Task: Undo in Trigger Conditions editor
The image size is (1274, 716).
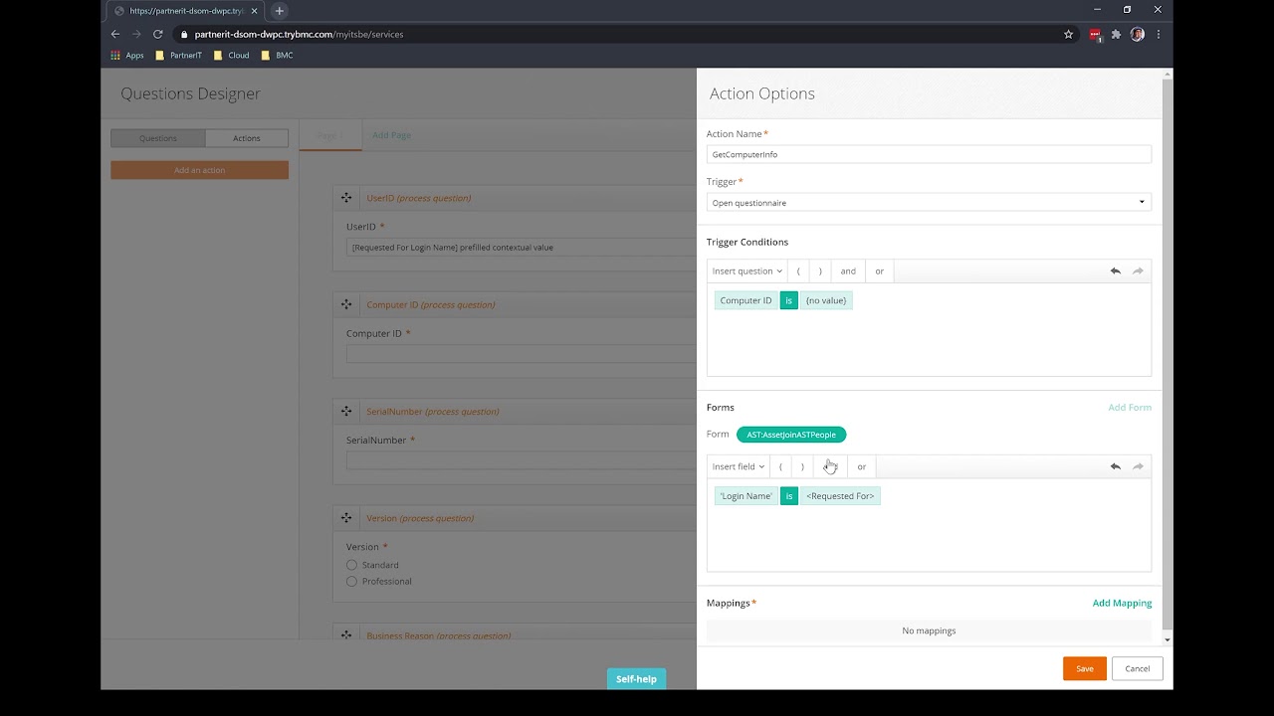Action: 1115,271
